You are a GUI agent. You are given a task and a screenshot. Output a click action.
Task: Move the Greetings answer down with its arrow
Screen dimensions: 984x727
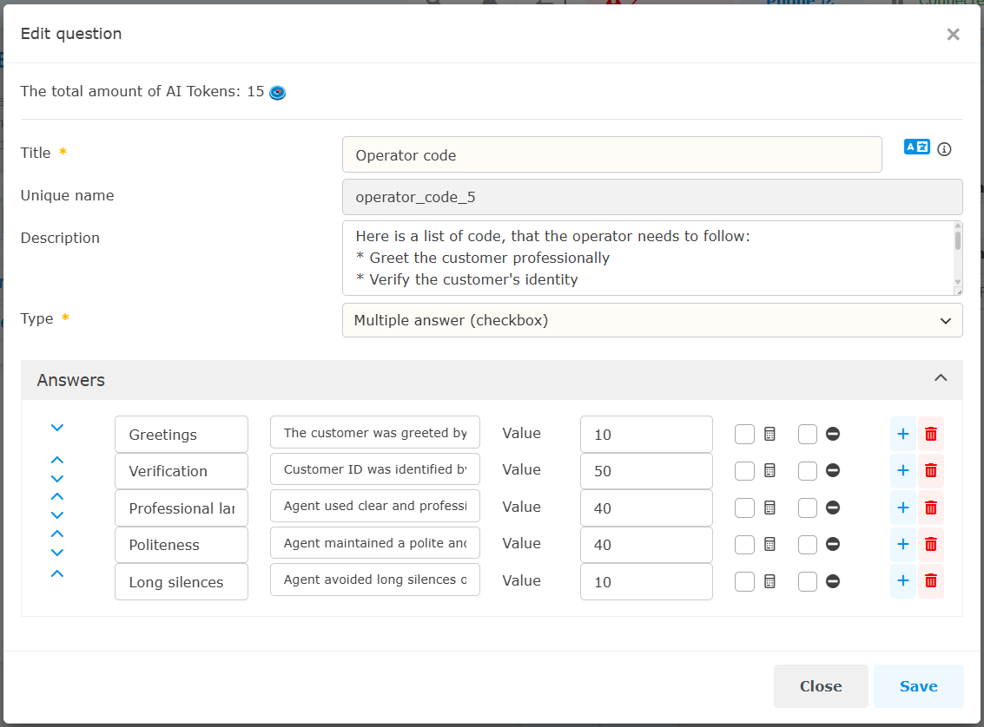point(57,428)
